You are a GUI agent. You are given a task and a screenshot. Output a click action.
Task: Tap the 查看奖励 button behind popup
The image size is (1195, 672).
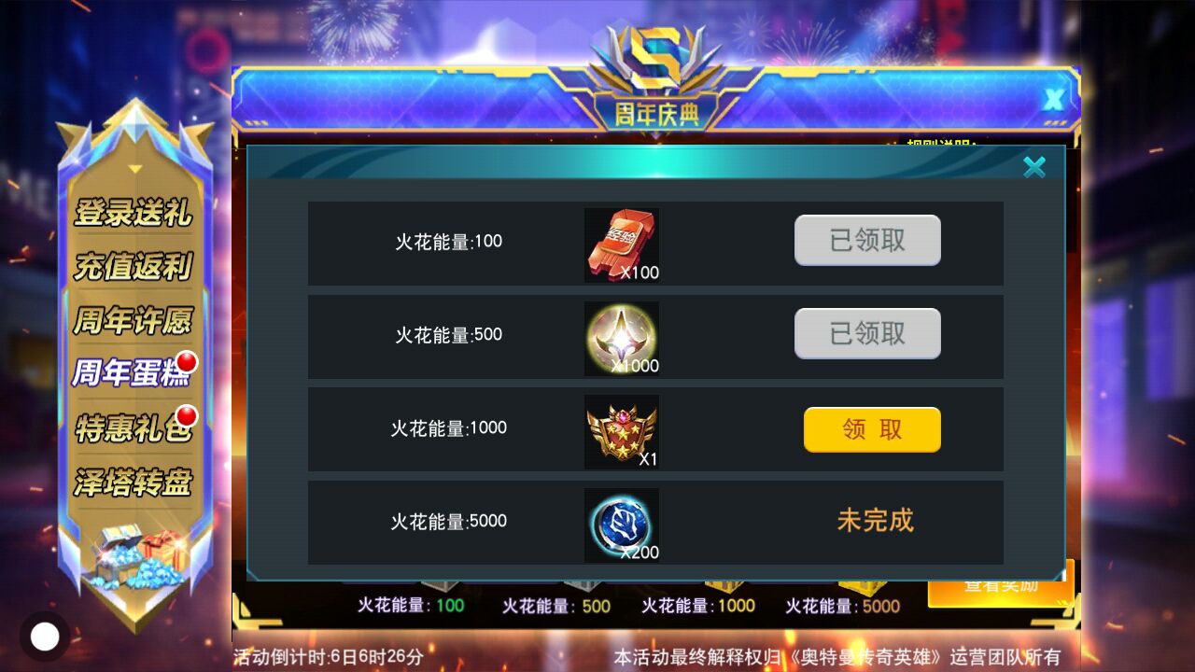pos(1001,584)
